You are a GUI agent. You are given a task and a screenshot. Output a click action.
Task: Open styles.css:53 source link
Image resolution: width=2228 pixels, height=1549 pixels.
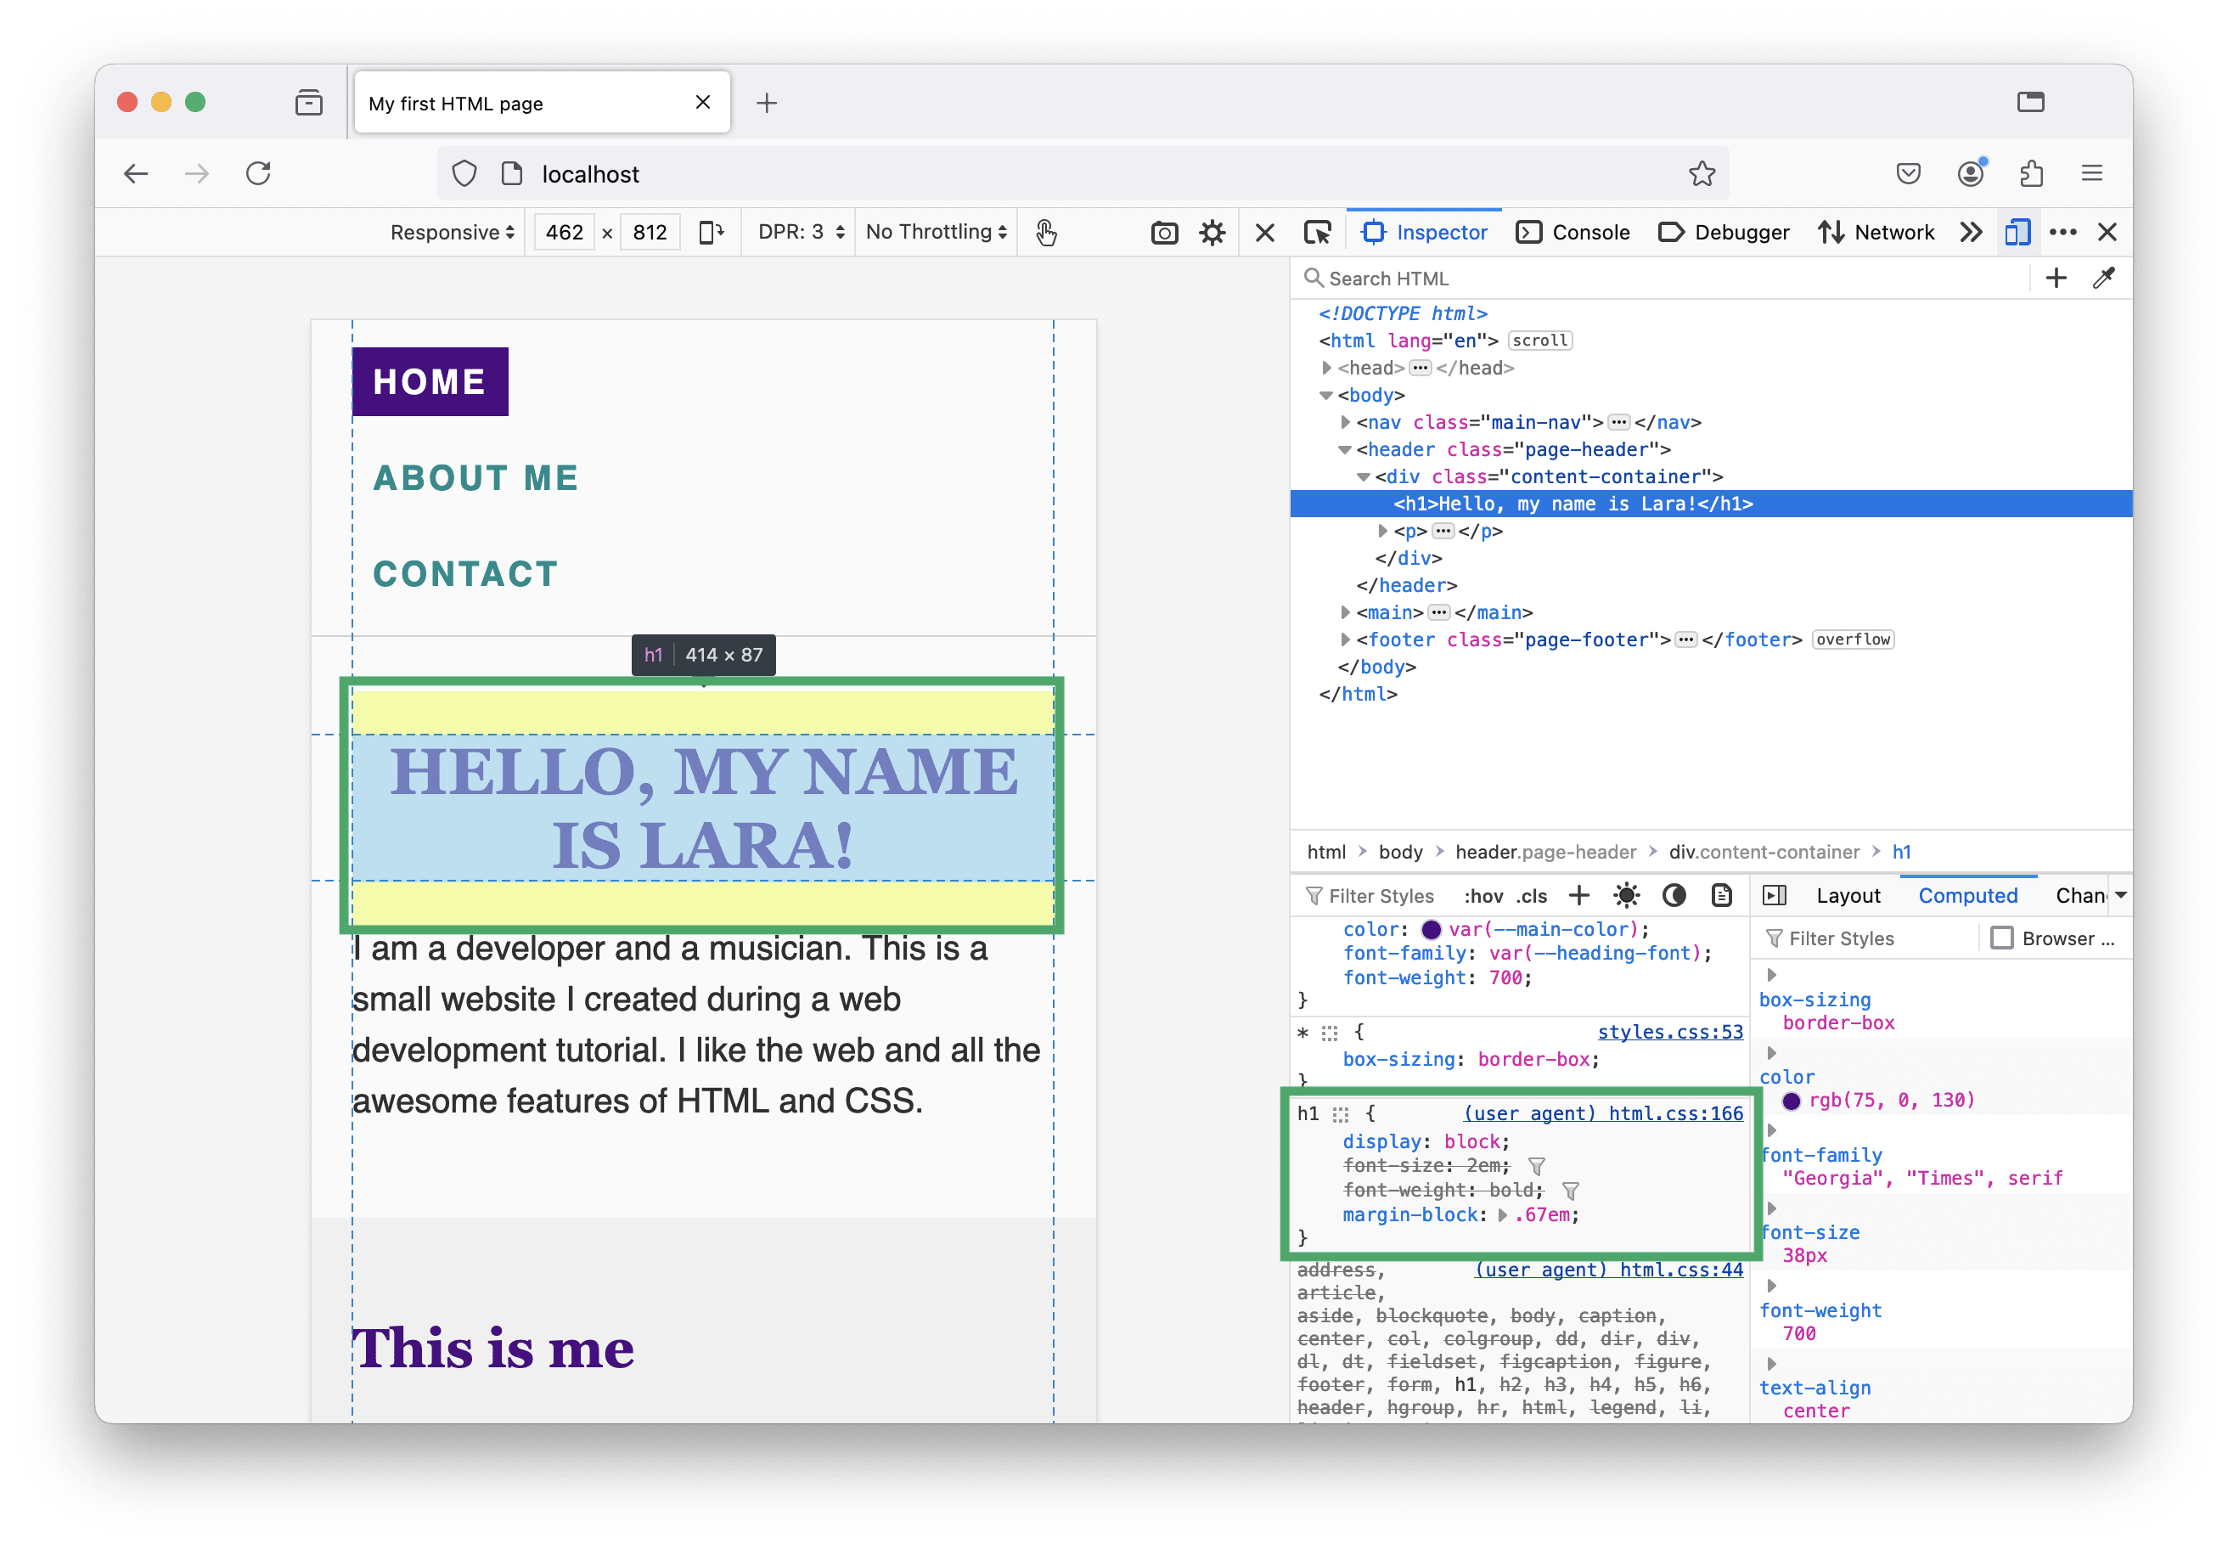tap(1669, 1032)
